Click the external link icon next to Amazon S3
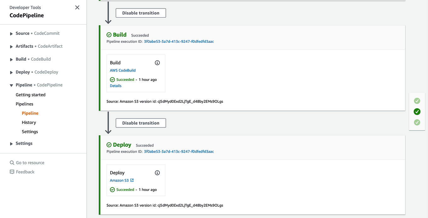 (131, 180)
